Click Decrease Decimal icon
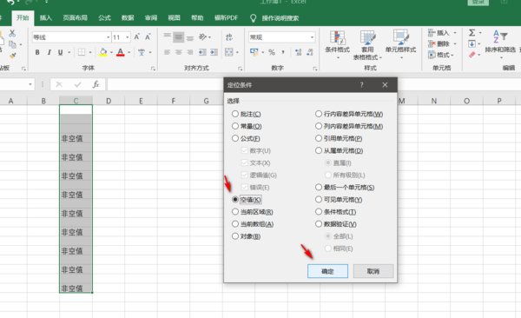Screen dimensions: 521x318 tap(310, 52)
